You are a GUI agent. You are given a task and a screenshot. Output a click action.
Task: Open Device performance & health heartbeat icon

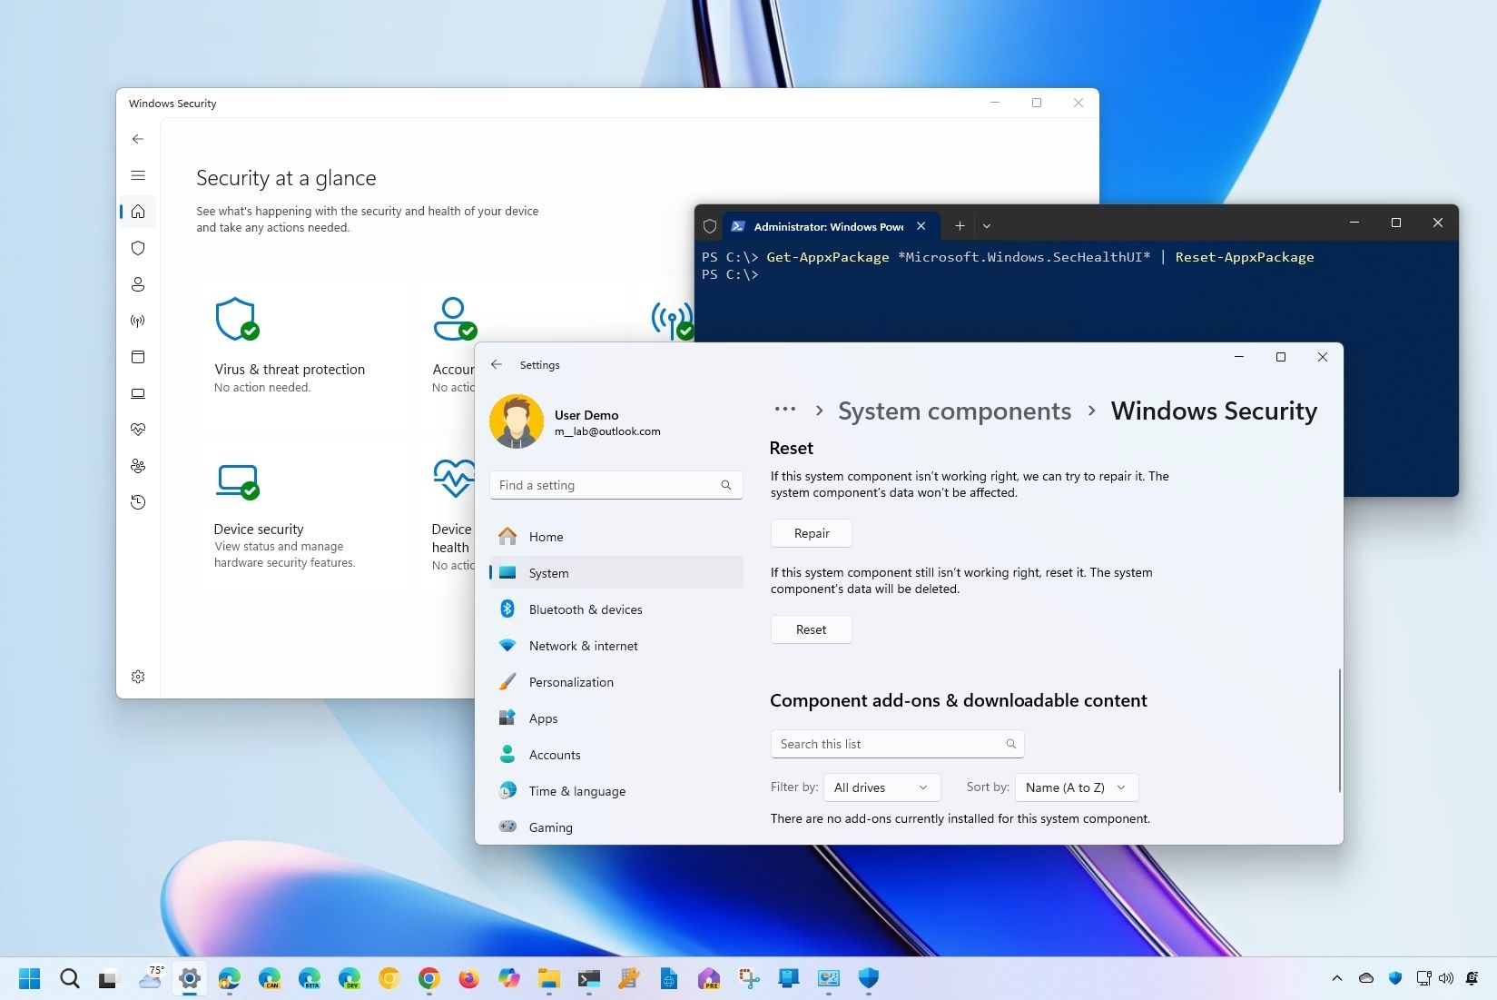tap(137, 429)
